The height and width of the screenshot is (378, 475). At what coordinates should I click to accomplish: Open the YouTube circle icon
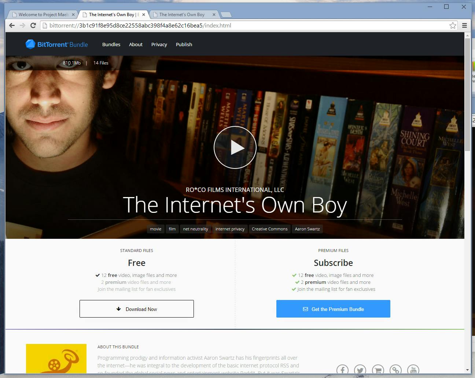413,369
